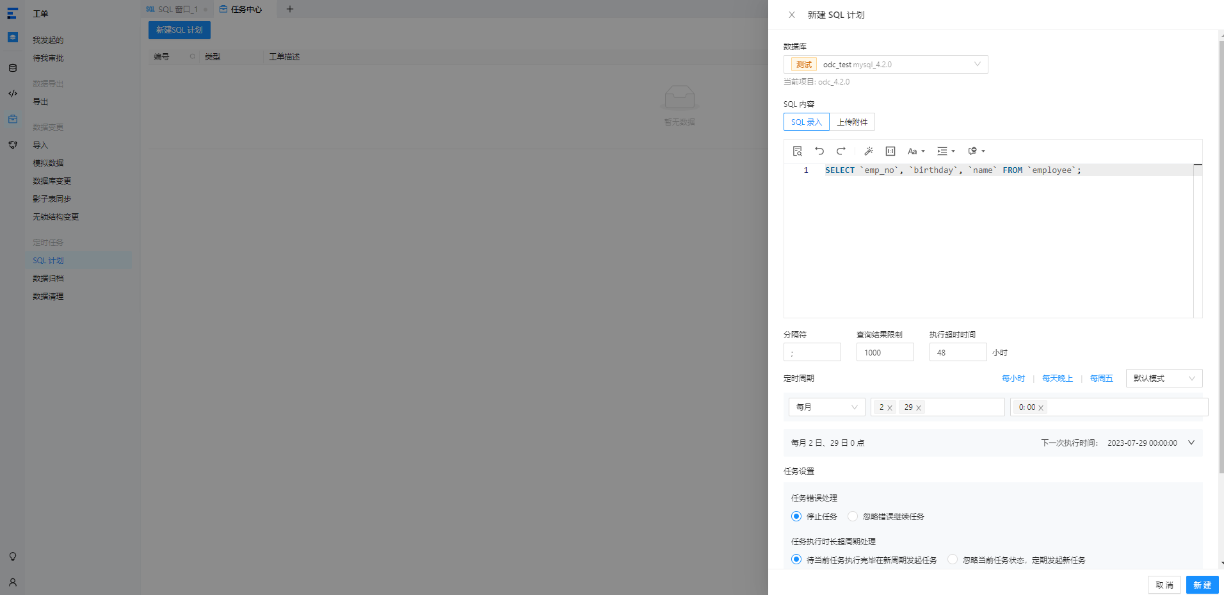Open the SQL console code icon in sidebar

[13, 94]
